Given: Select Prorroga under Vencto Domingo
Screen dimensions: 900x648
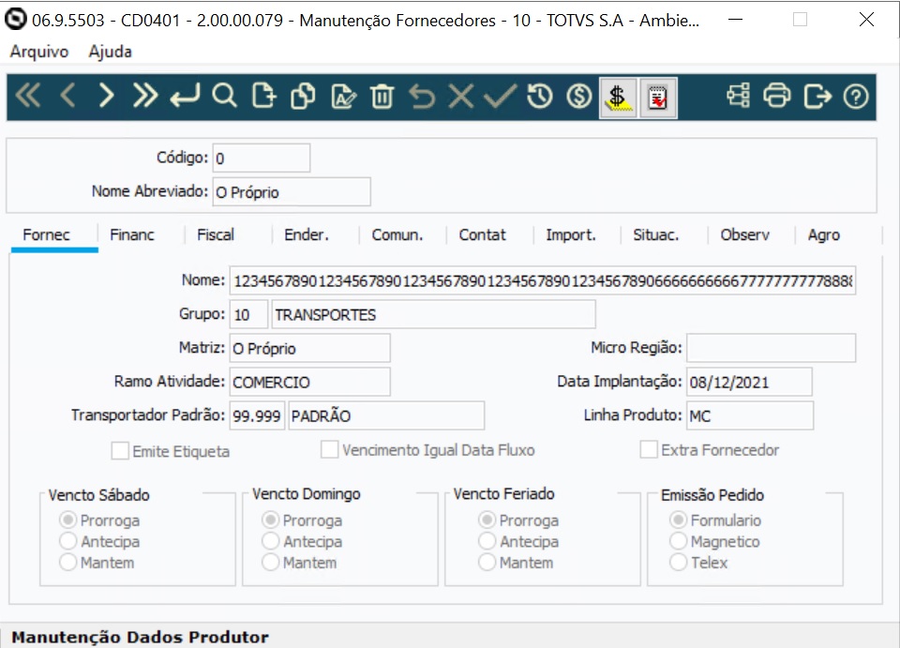Looking at the screenshot, I should [270, 520].
